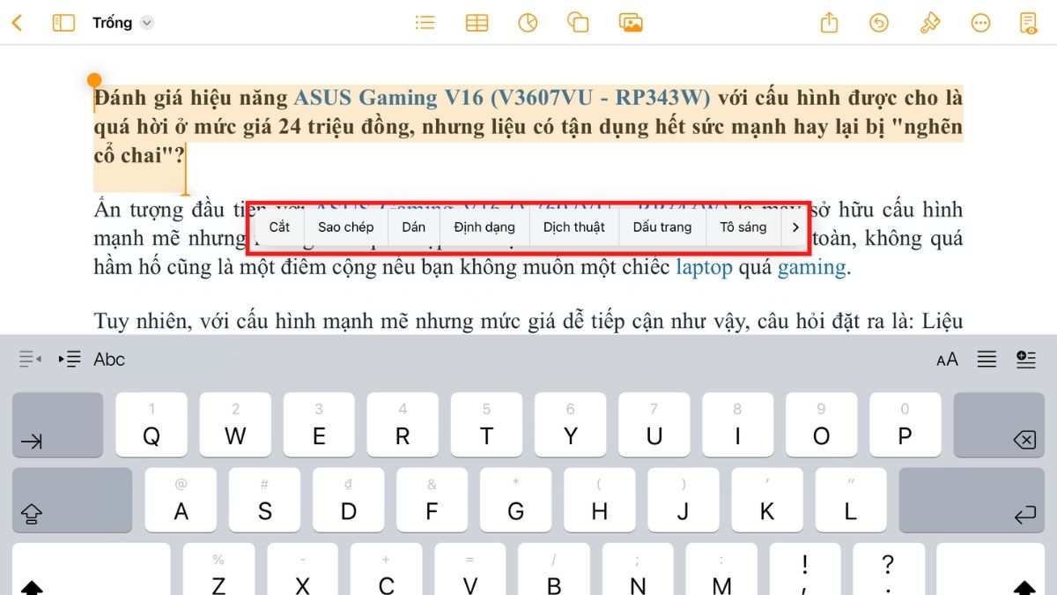Screen dimensions: 1057x595
Task: Tap the F key
Action: coord(432,500)
